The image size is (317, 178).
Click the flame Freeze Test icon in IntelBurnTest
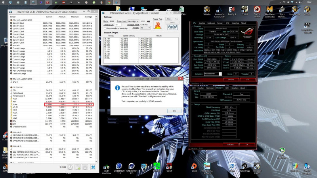pos(157,25)
